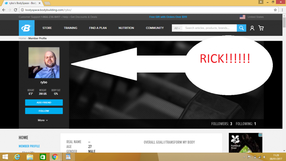Click the blue search magnifier button
This screenshot has width=286, height=161.
[x=241, y=28]
